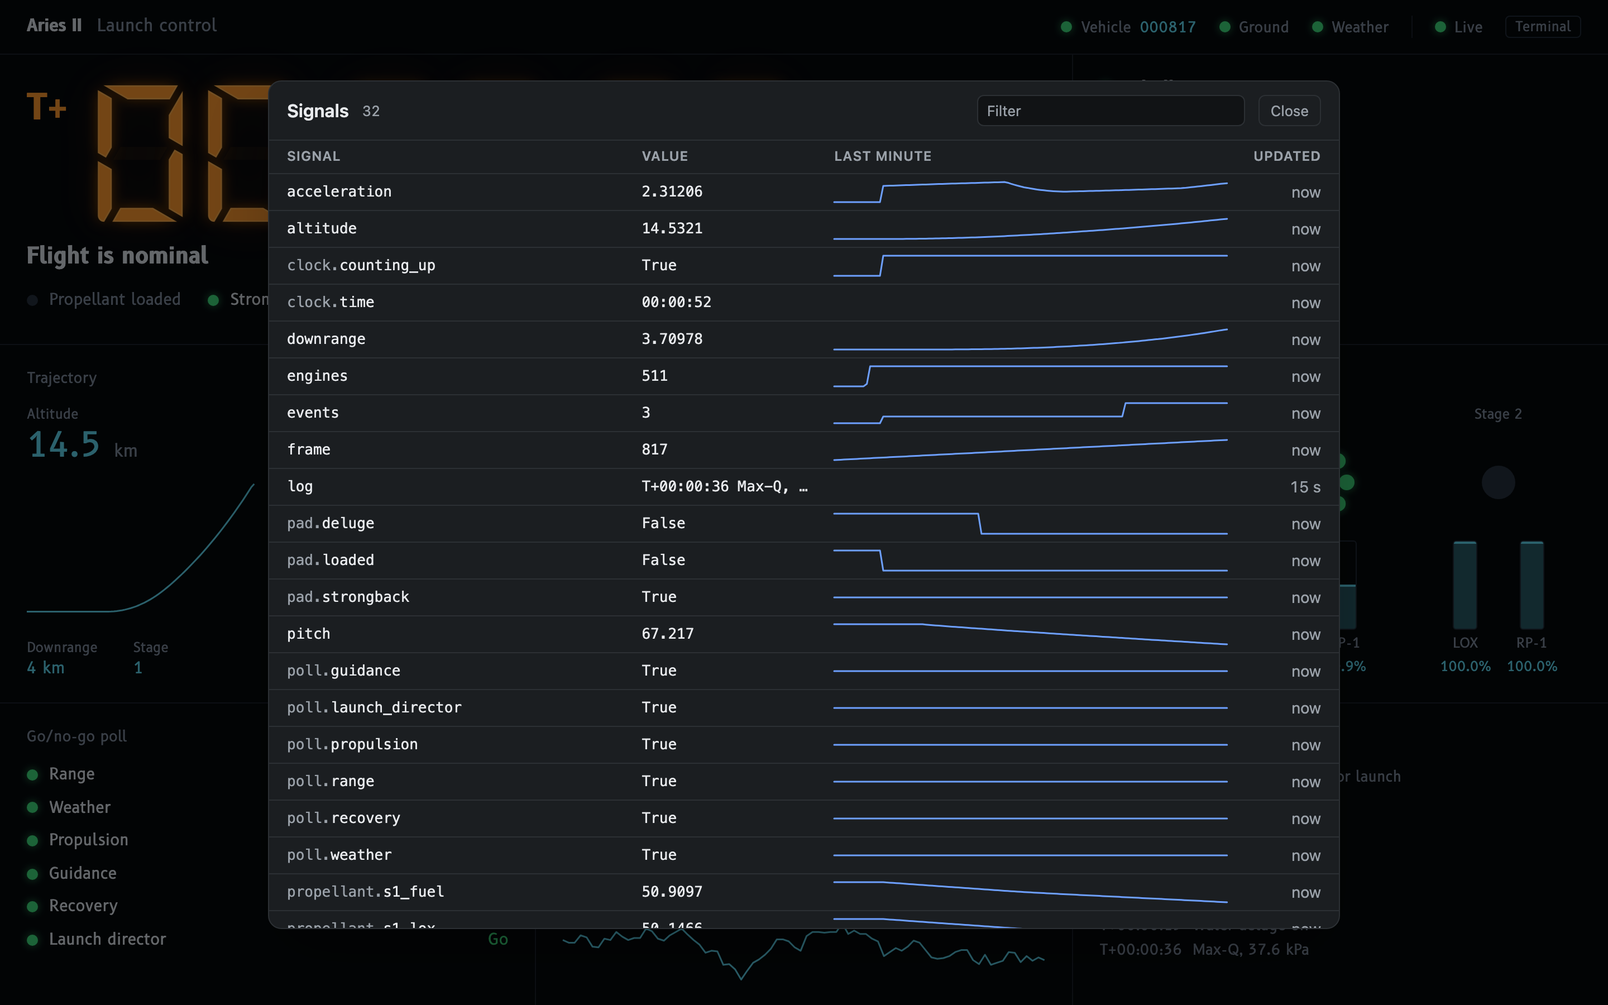
Task: Select the propellant.s1_fuel signal
Action: (x=803, y=892)
